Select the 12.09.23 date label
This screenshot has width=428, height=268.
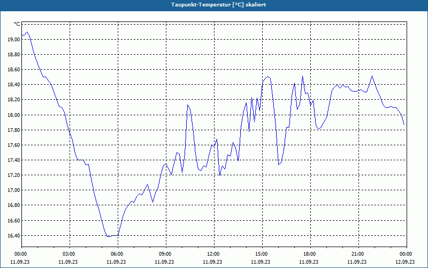(x=405, y=262)
